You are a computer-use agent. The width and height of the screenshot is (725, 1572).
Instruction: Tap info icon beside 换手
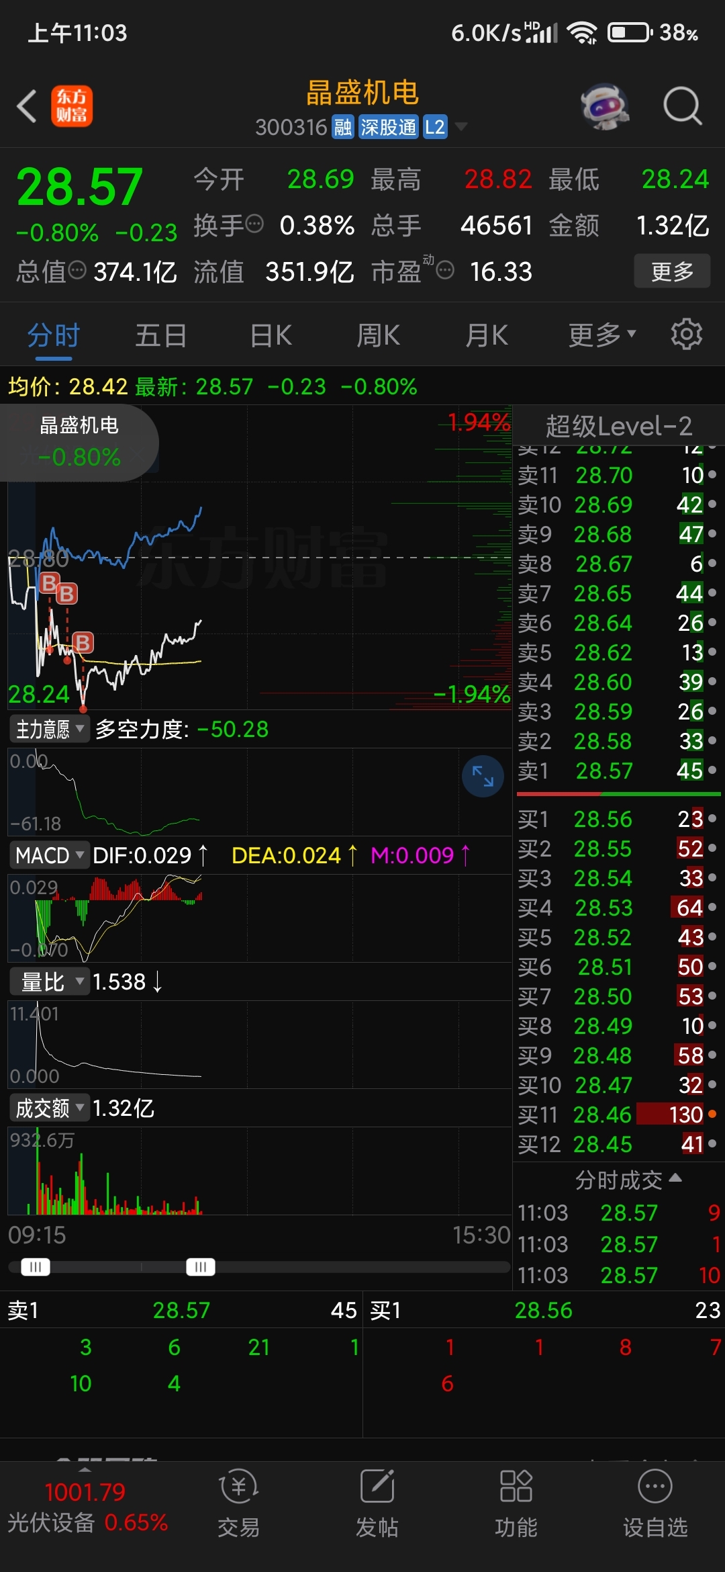click(x=254, y=224)
